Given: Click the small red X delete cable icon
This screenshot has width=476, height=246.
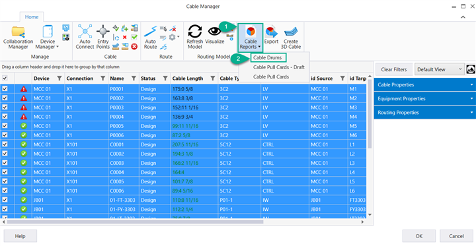Looking at the screenshot, I should (124, 38).
